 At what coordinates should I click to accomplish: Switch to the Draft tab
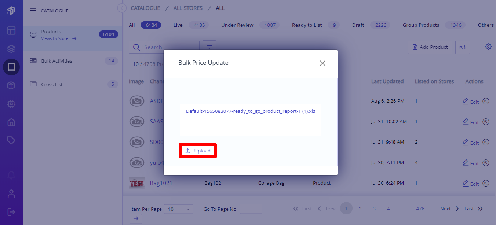click(x=372, y=25)
